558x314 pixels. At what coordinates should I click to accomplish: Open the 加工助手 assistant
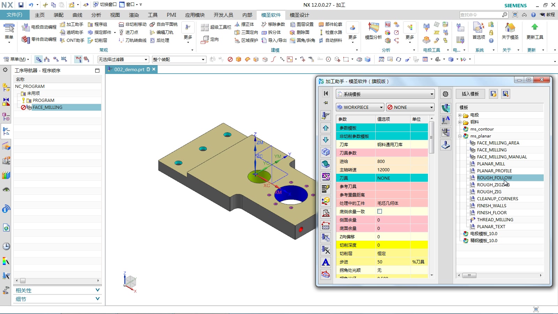coord(71,24)
